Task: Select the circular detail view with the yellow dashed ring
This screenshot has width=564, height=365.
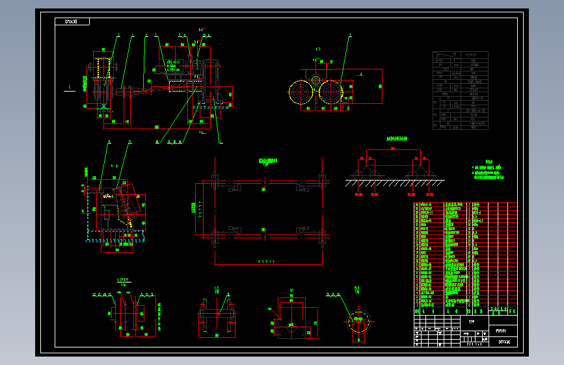Action: click(358, 321)
